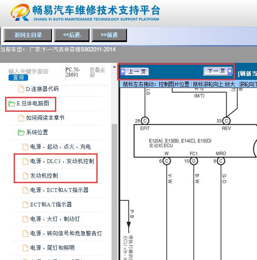
Task: Click connector pin 15 D below FC1
Action: click(193, 161)
